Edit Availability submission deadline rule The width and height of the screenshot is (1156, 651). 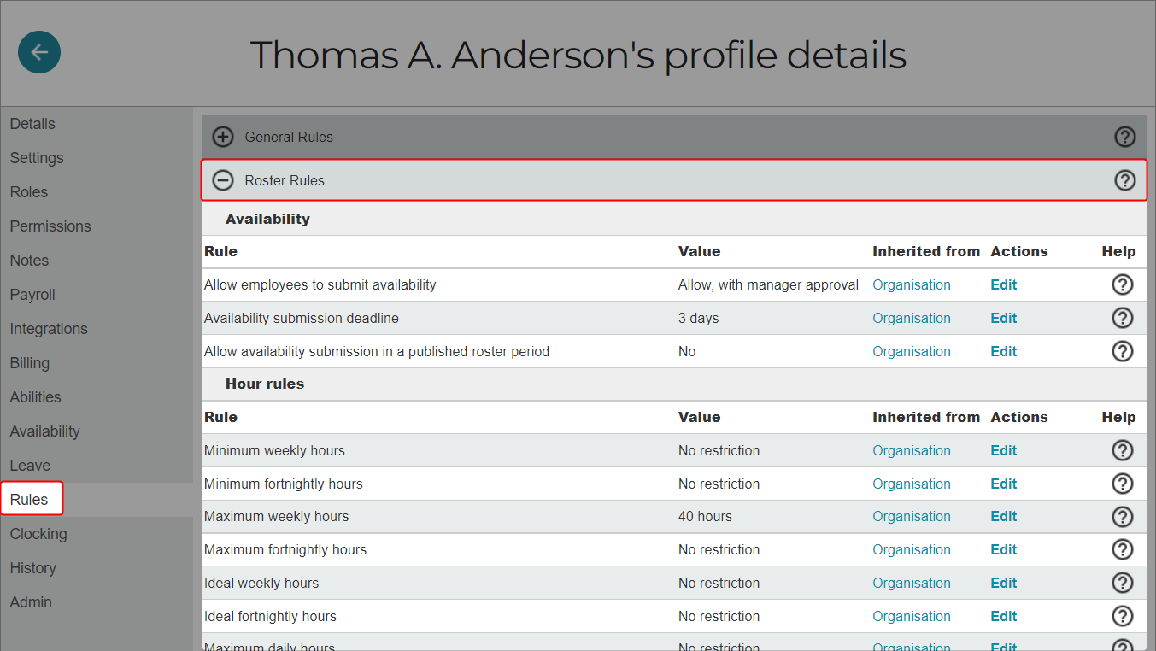[x=1004, y=318]
